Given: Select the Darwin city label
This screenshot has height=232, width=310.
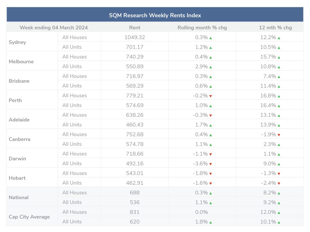Looking at the screenshot, I should click(18, 159).
